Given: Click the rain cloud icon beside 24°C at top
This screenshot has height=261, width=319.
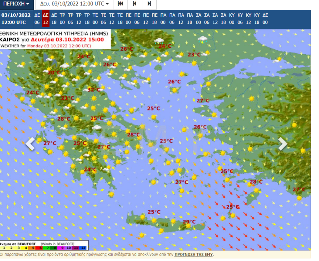Looking at the screenshot, I should click(159, 41).
